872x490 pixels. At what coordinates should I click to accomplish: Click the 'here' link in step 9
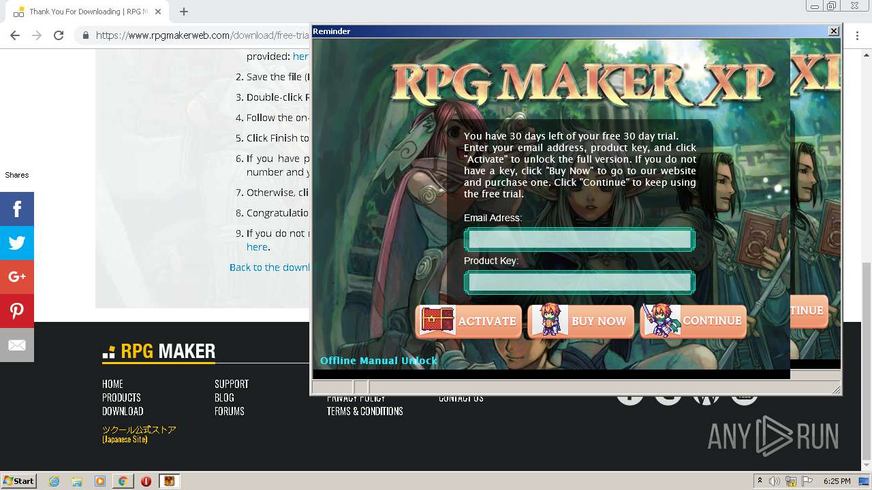pos(257,247)
